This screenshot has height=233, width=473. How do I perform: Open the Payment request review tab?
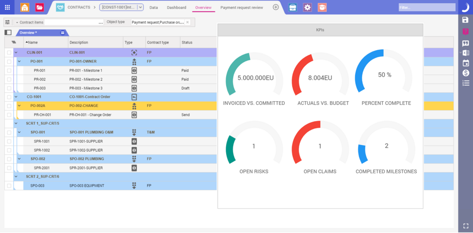point(241,8)
